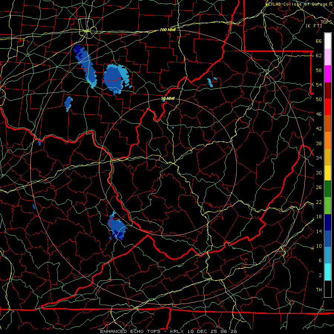Click the light green legend swatch
The image size is (334, 334).
(x=328, y=206)
